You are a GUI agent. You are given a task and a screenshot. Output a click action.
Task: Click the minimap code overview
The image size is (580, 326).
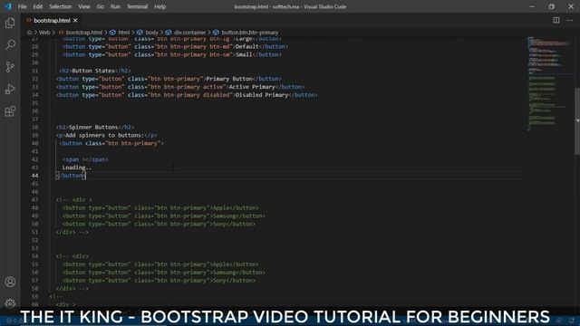tap(548, 83)
